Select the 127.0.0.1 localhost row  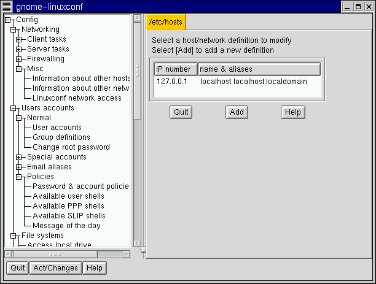[x=237, y=81]
